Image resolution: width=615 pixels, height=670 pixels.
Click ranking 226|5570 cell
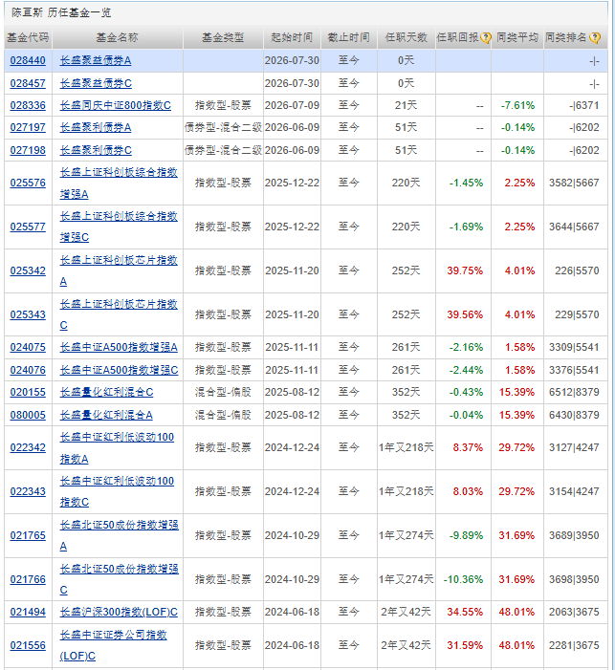pyautogui.click(x=577, y=270)
